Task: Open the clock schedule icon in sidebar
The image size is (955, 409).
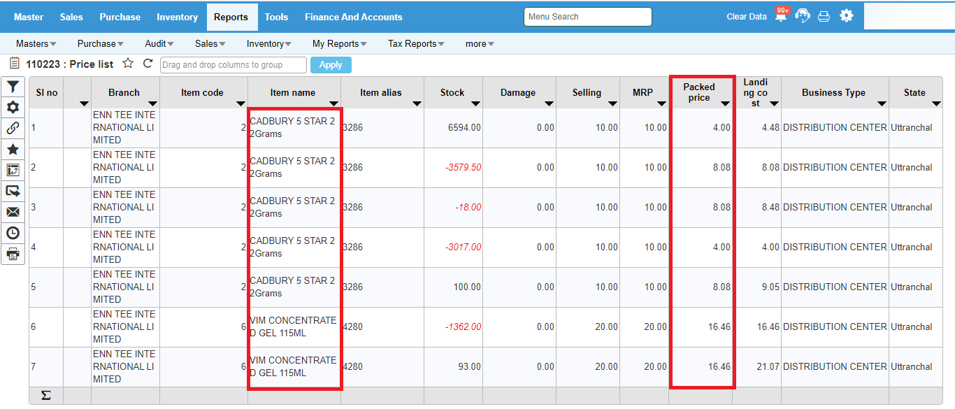Action: (13, 233)
